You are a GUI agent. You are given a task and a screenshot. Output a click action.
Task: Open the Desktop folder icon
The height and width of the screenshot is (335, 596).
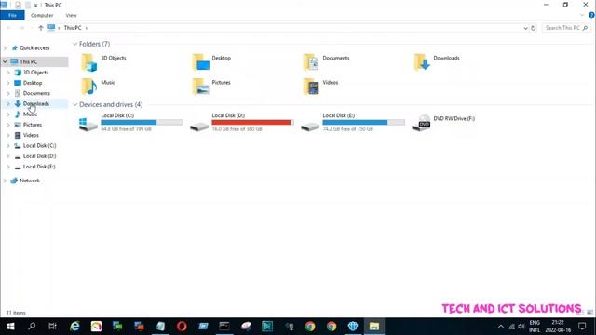click(x=200, y=62)
